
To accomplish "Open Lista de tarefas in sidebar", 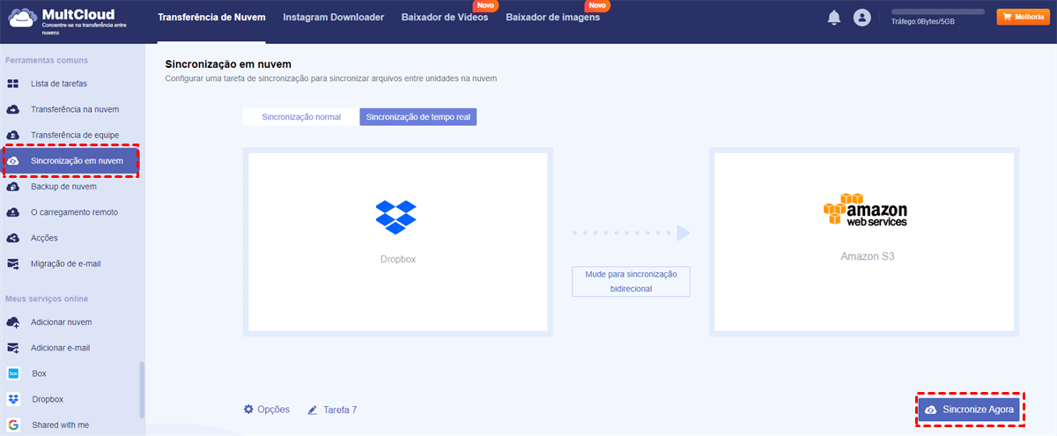I will tap(59, 84).
